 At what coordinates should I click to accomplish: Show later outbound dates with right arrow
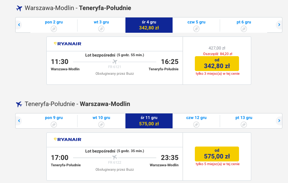(279, 25)
